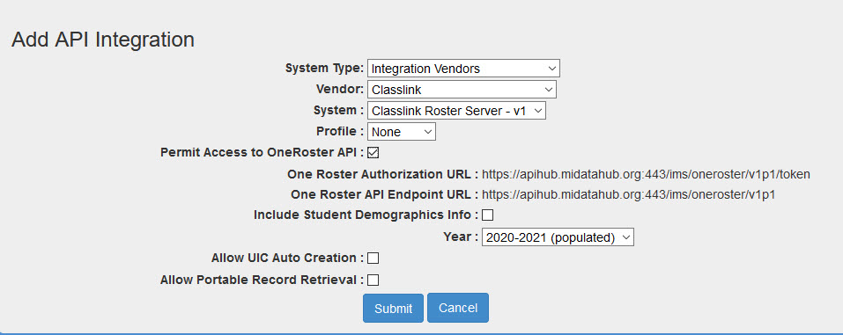843x335 pixels.
Task: Open the System Type dropdown
Action: pos(463,69)
